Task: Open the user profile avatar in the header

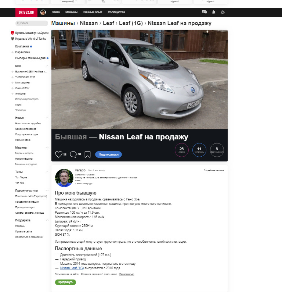Action: click(43, 12)
